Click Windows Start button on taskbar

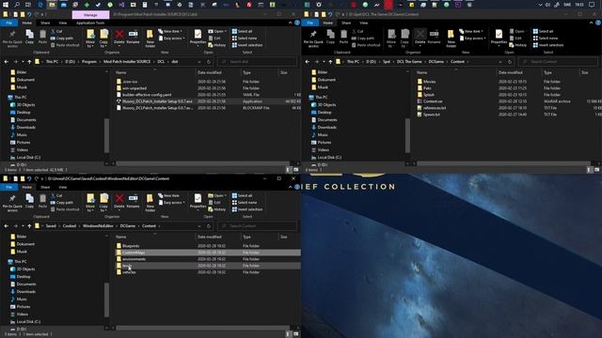pos(6,5)
